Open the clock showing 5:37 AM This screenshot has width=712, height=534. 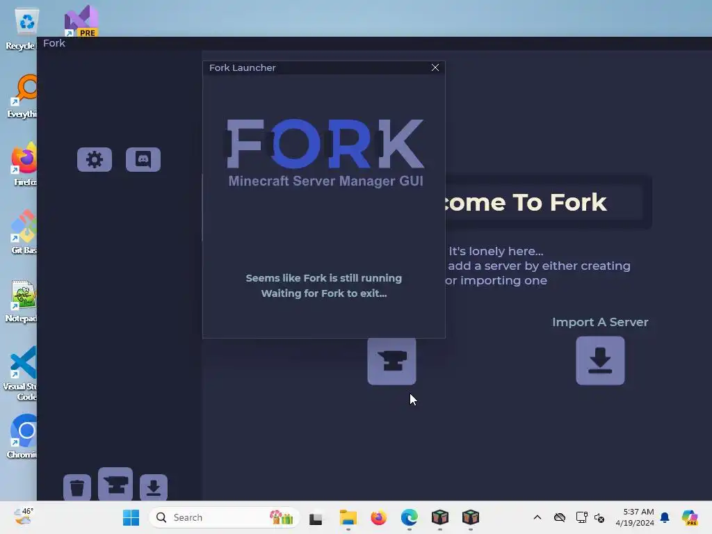pos(635,517)
